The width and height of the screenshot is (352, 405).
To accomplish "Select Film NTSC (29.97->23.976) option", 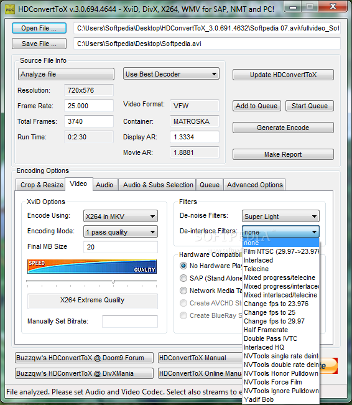I will coord(281,251).
